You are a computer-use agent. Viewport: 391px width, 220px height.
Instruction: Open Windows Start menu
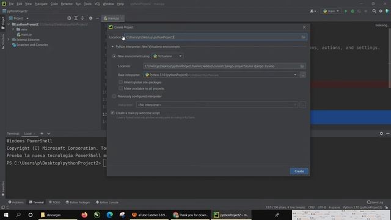coord(6,215)
